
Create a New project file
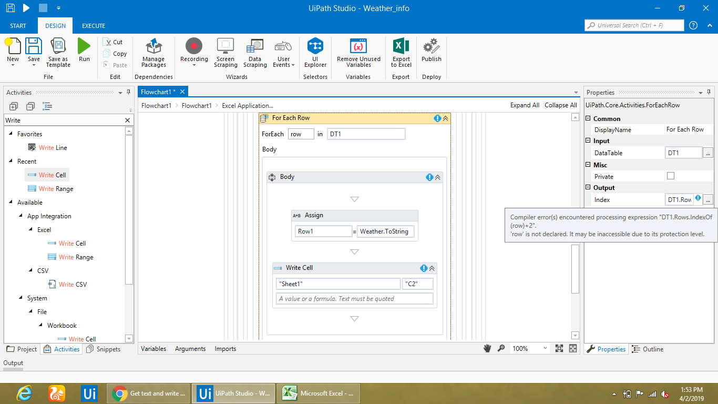tap(13, 50)
